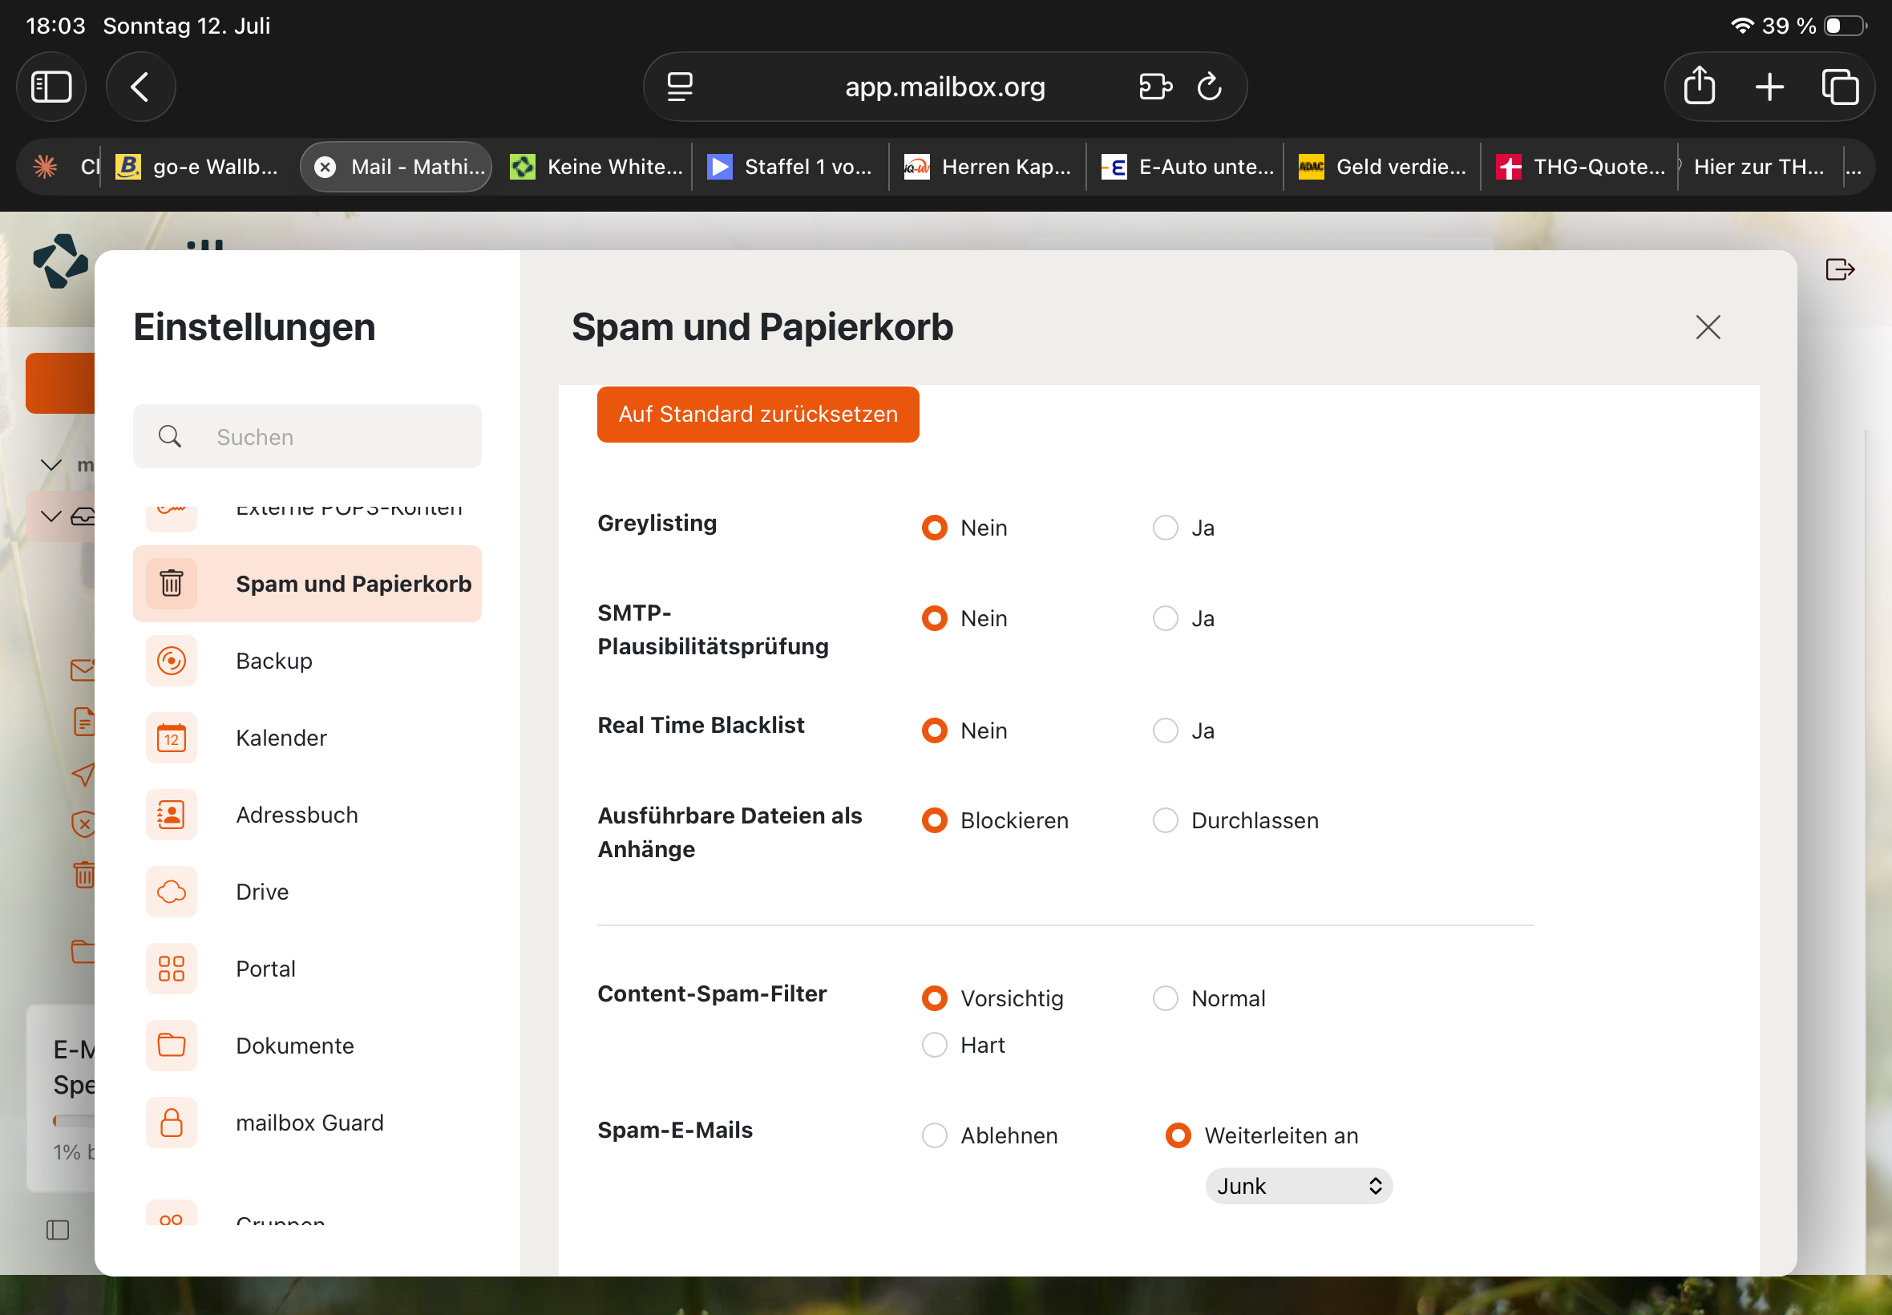Viewport: 1892px width, 1315px height.
Task: Reload the page with refresh icon
Action: coord(1208,87)
